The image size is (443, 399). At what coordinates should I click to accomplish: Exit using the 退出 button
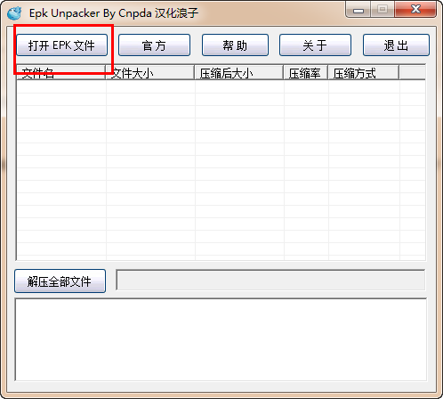pos(396,45)
